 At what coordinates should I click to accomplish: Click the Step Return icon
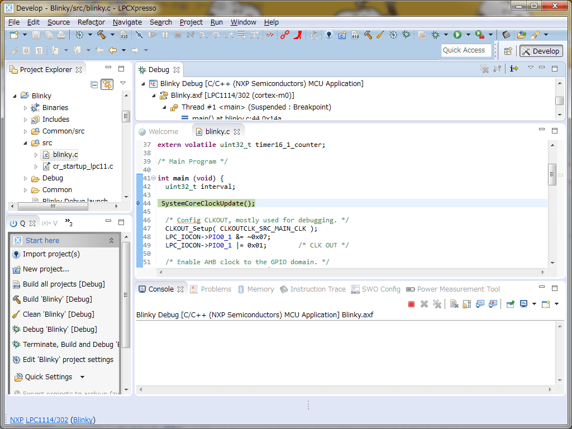click(229, 35)
